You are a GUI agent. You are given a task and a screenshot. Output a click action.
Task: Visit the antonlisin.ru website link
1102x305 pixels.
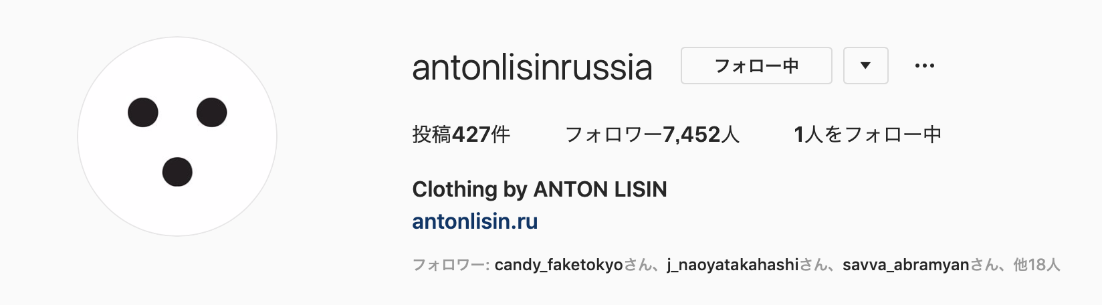click(x=475, y=221)
